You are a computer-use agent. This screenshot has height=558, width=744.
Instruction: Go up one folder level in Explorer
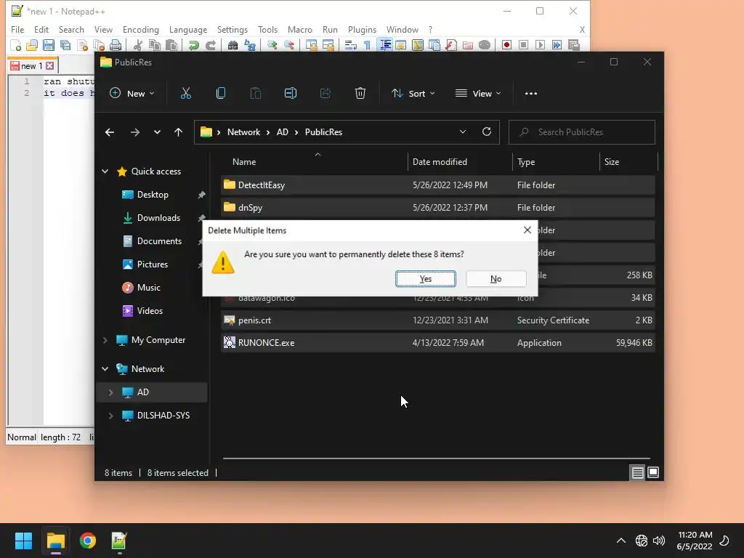179,132
